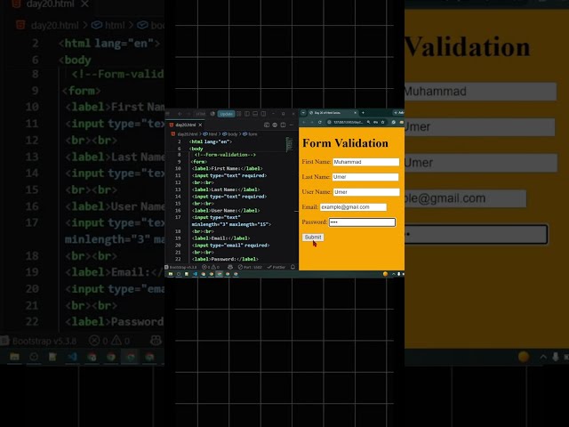Image resolution: width=569 pixels, height=427 pixels.
Task: Toggle primary sidebar layout icon in VS Code
Action: click(247, 114)
